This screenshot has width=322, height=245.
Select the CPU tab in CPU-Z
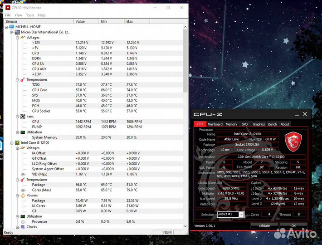pyautogui.click(x=200, y=124)
